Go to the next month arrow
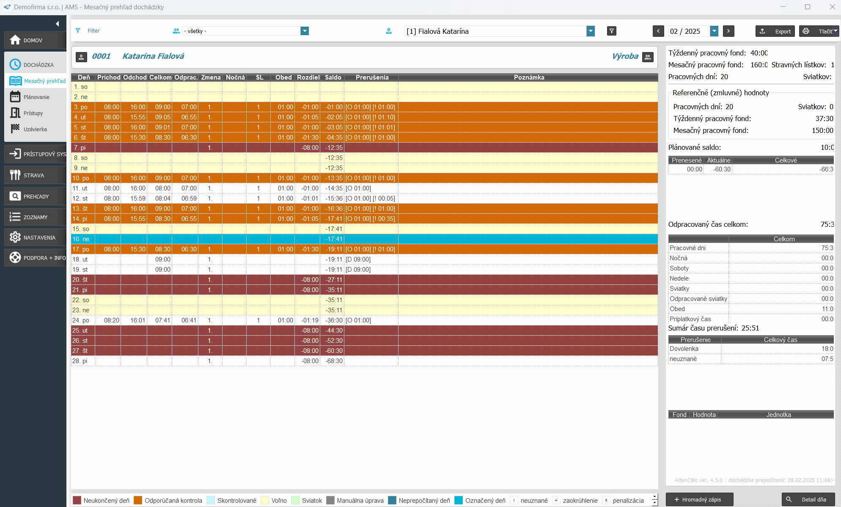The height and width of the screenshot is (507, 841). pos(728,31)
